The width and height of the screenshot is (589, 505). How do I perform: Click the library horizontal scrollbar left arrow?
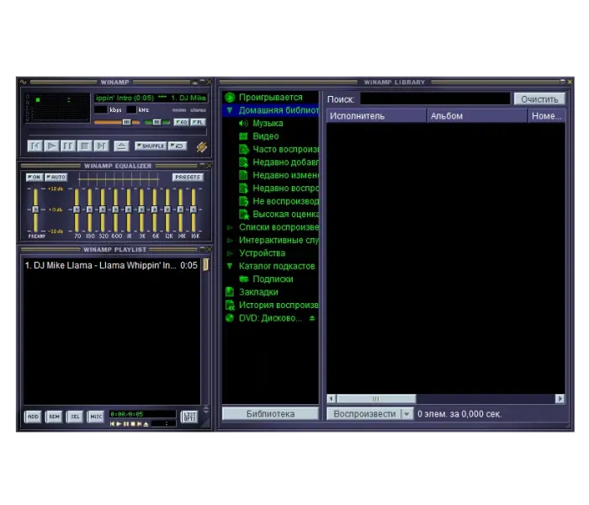331,399
